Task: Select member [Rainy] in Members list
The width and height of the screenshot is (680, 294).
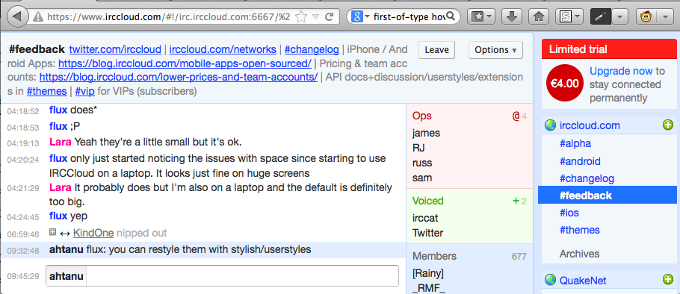Action: point(427,274)
